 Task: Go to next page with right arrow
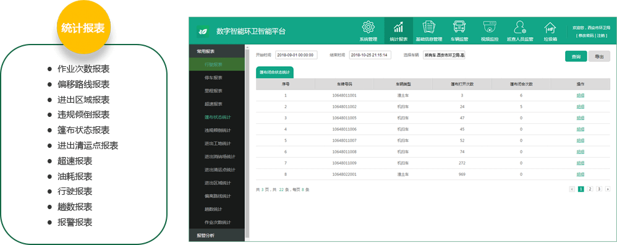pyautogui.click(x=608, y=189)
